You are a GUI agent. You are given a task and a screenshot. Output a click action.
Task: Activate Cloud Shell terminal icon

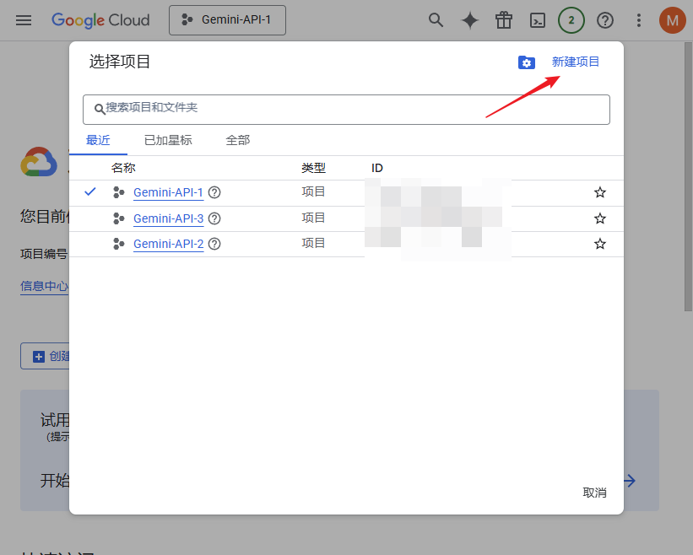pyautogui.click(x=538, y=20)
